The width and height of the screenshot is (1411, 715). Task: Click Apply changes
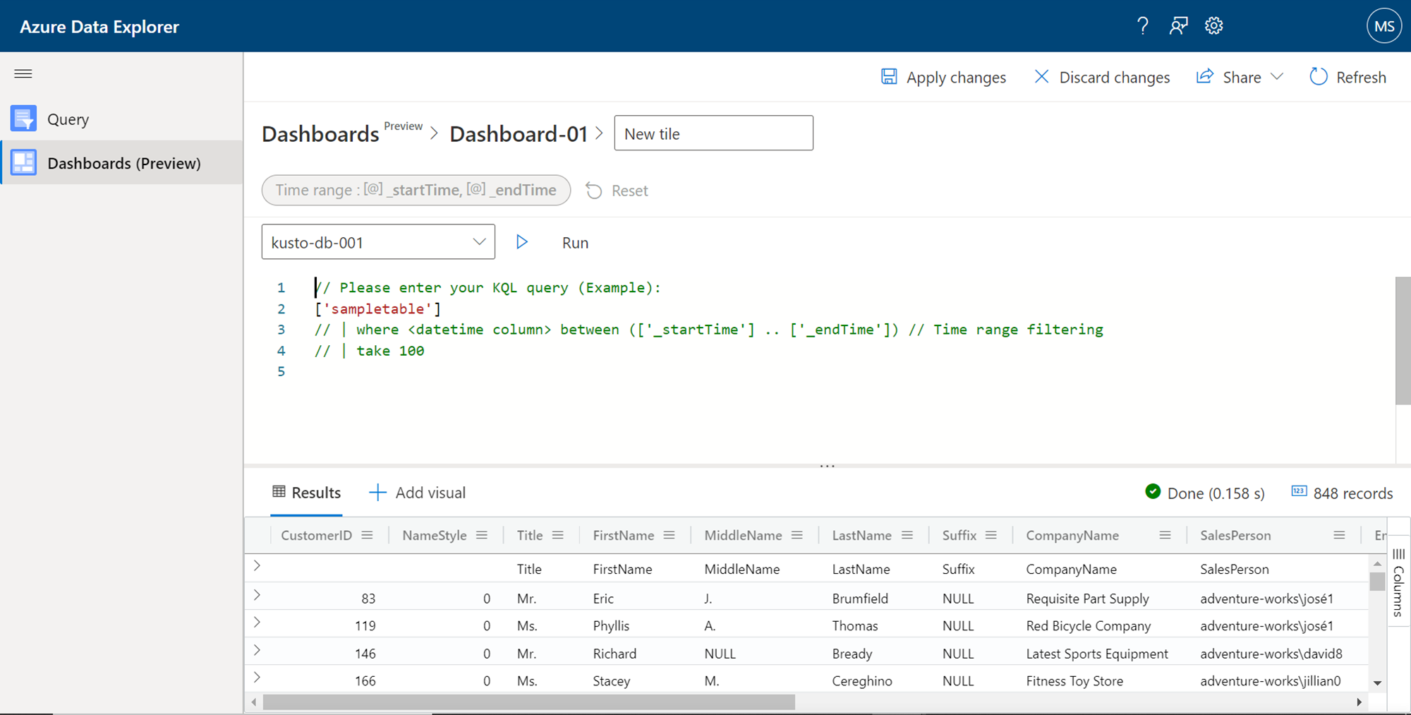944,77
